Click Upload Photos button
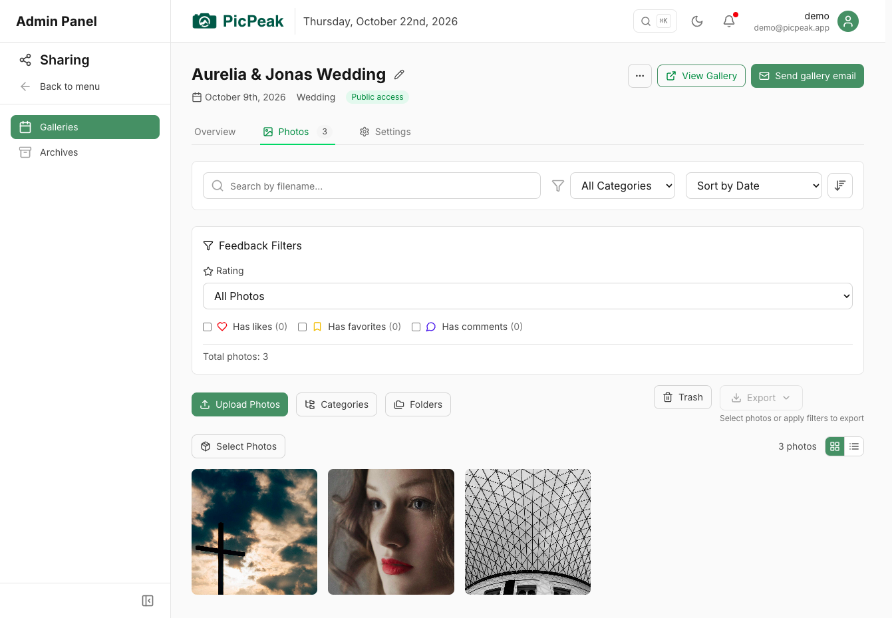This screenshot has width=892, height=618. pyautogui.click(x=239, y=404)
